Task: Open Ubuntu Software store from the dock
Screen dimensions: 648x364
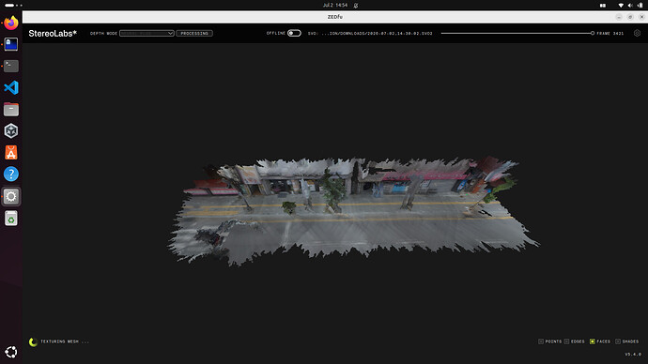Action: click(x=11, y=153)
